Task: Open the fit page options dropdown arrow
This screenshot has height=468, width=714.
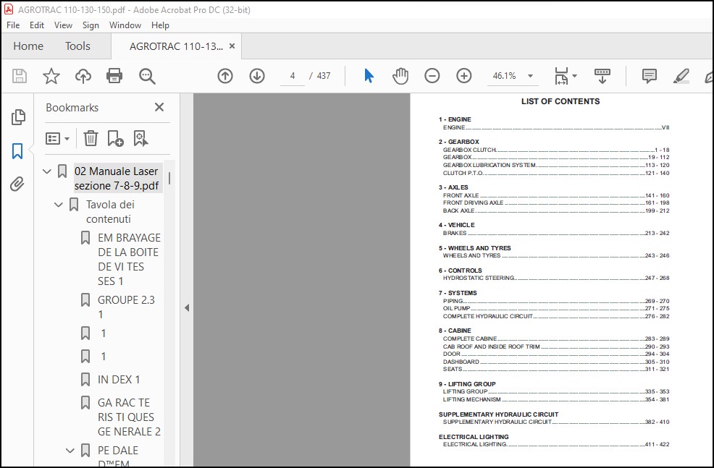Action: point(574,76)
